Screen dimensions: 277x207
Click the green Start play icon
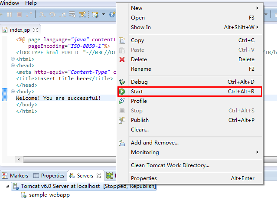tap(122, 92)
